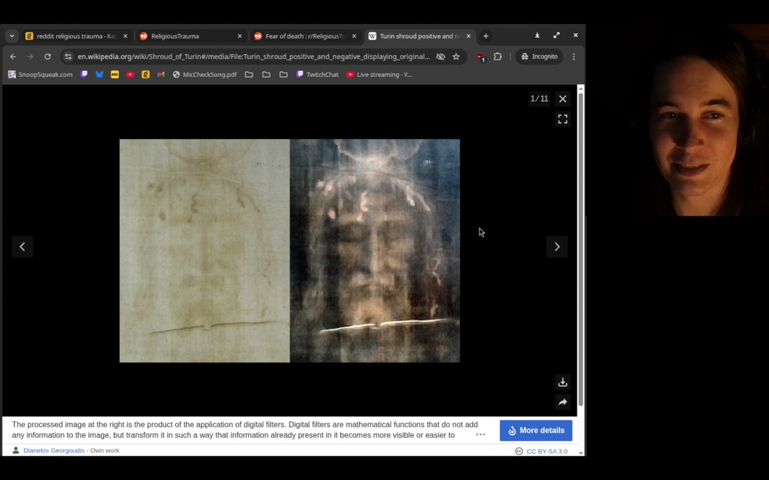Click the More details button

(536, 430)
